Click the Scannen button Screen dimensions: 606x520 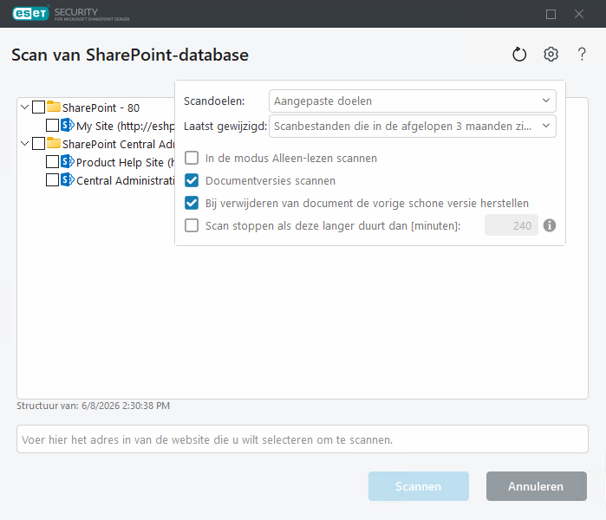[419, 486]
